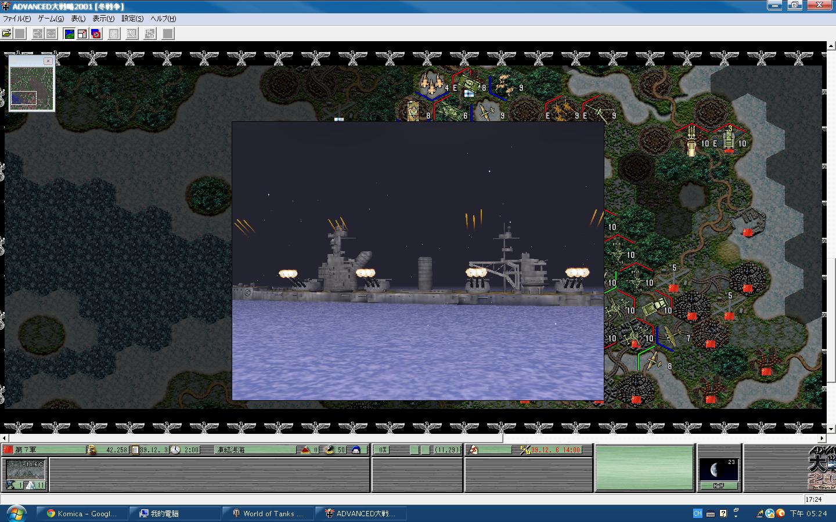Expand the 表示(V) menu
Viewport: 836px width, 522px height.
[103, 19]
